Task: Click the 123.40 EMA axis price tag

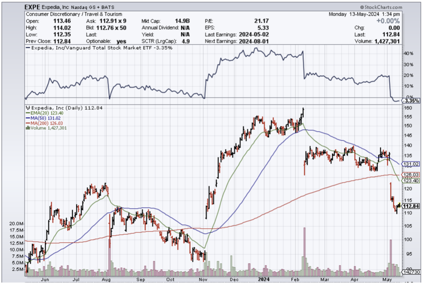Action: pyautogui.click(x=411, y=180)
